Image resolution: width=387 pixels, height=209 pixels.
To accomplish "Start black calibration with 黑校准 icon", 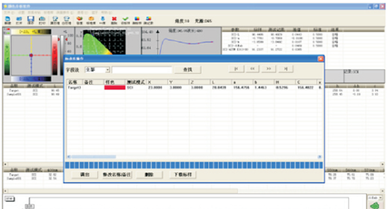I will (x=55, y=20).
